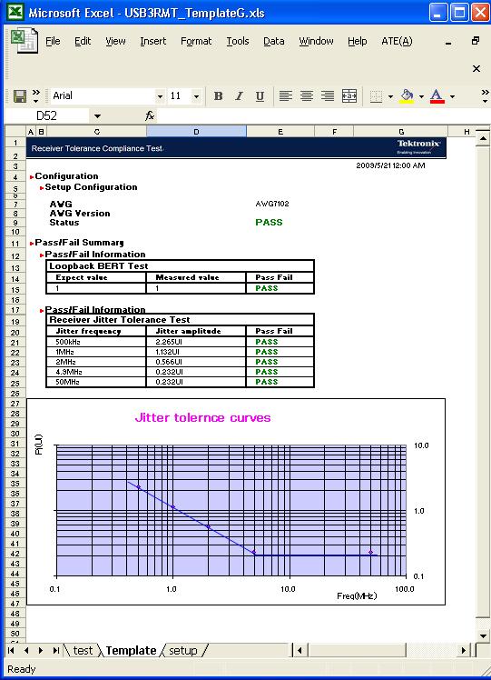Align text right

pyautogui.click(x=328, y=95)
